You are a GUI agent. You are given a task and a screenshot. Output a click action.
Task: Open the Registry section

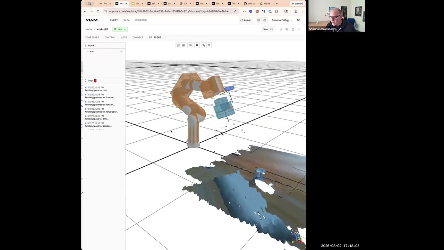[x=141, y=20]
